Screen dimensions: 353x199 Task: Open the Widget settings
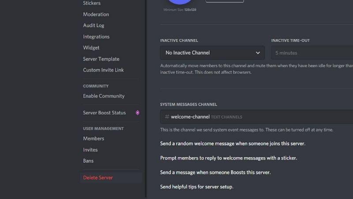coord(91,48)
